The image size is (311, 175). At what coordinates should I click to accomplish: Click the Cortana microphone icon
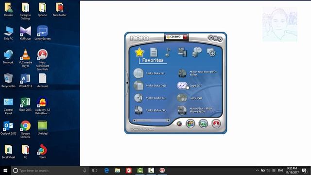click(85, 171)
